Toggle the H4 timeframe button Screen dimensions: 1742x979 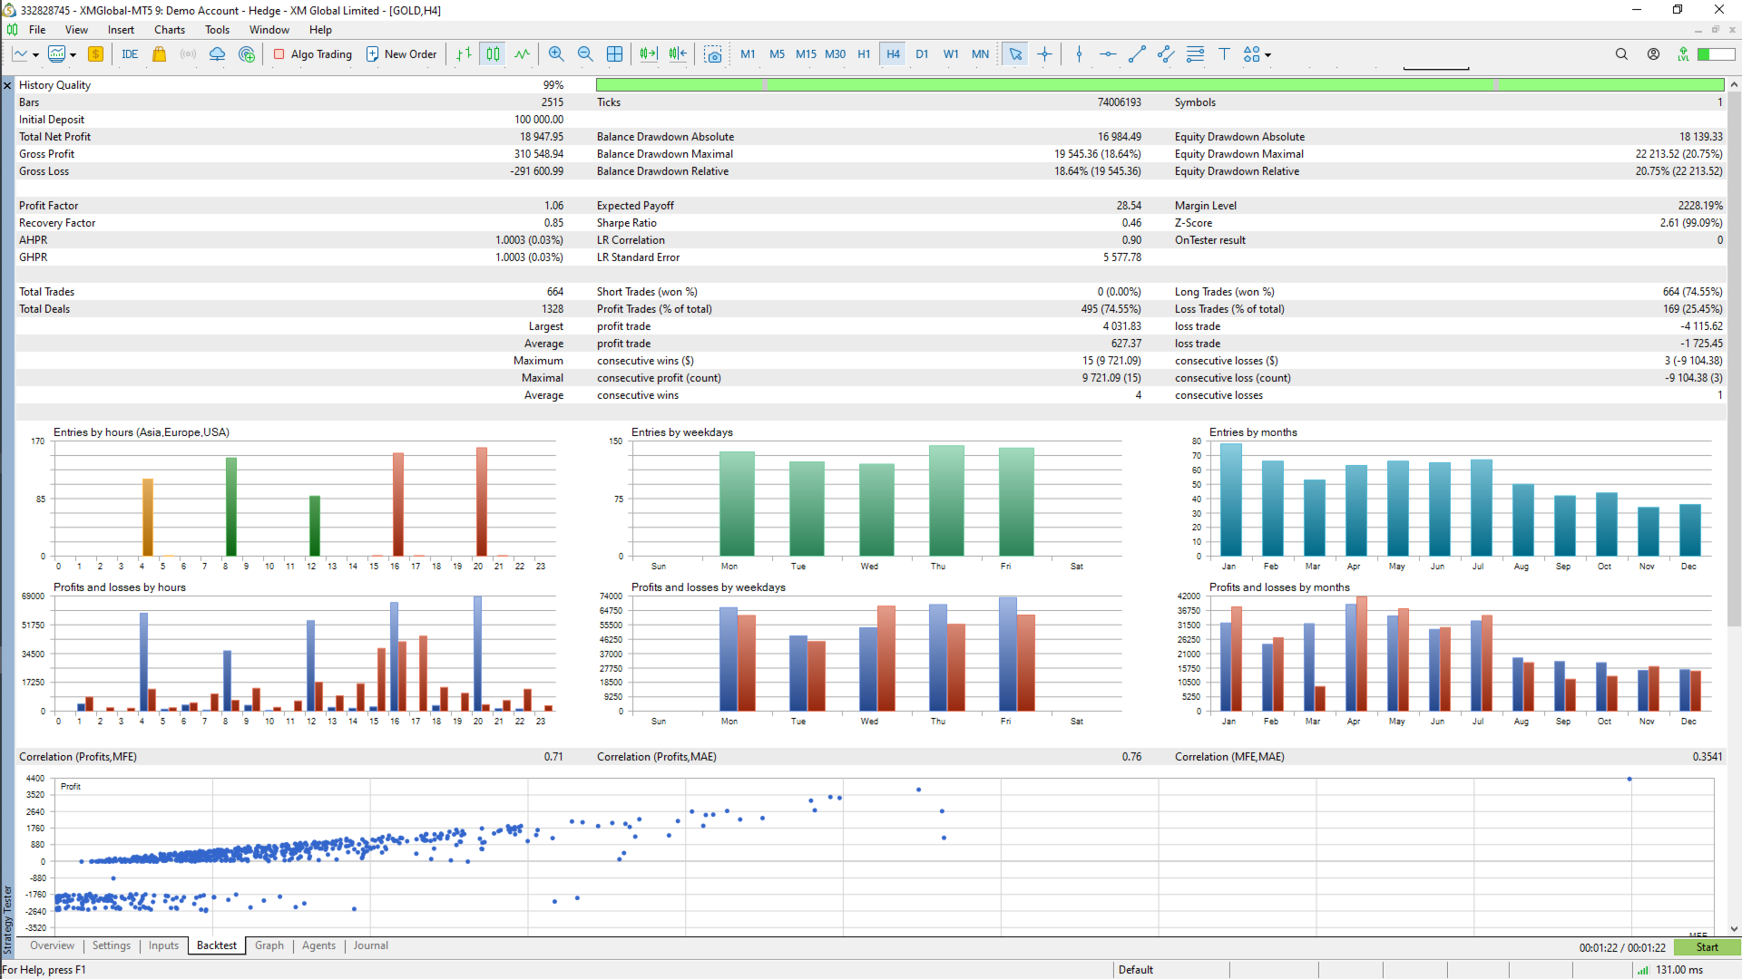point(893,54)
